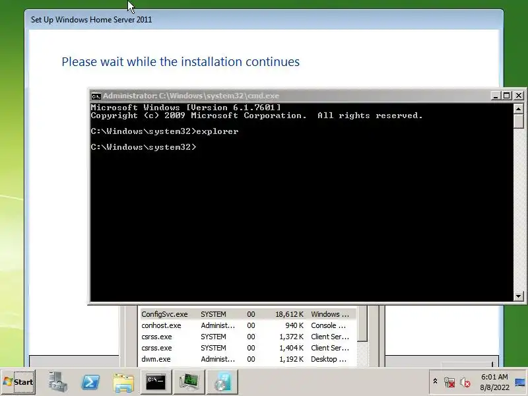
Task: Switch to Task Manager taskbar button
Action: (x=189, y=382)
